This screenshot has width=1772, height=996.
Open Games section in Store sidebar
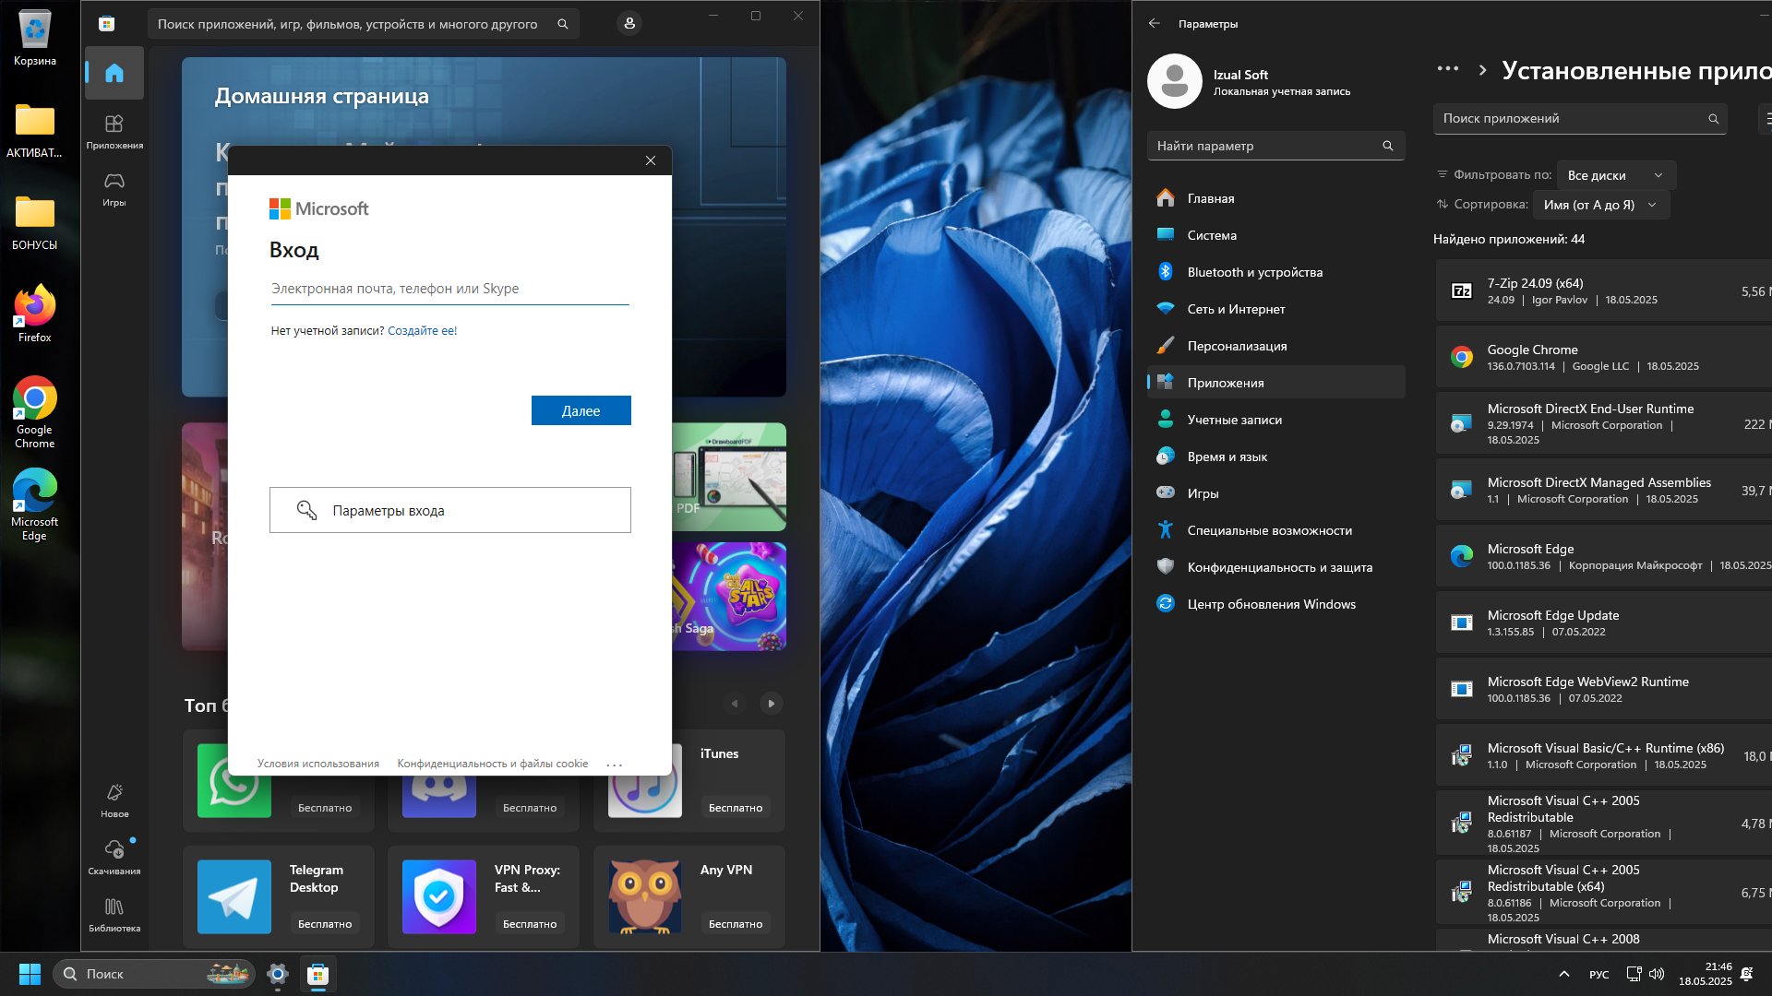pyautogui.click(x=114, y=189)
